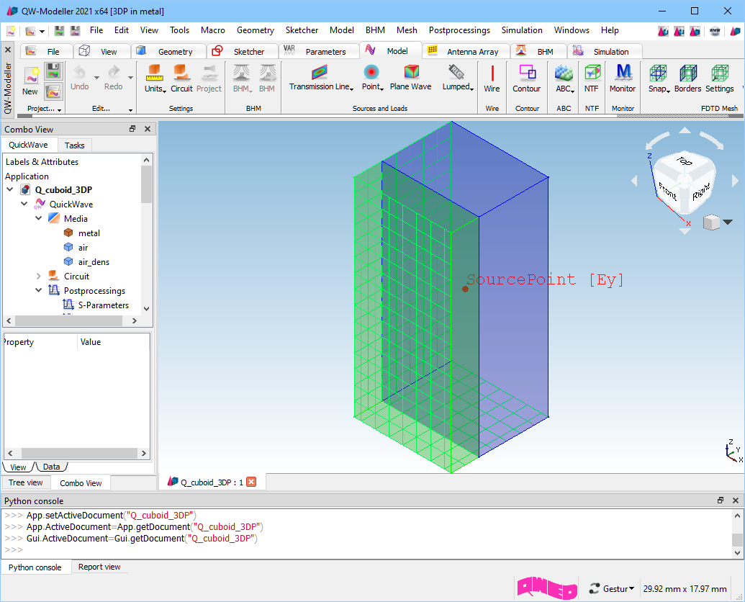Activate the Contour tool

point(526,79)
